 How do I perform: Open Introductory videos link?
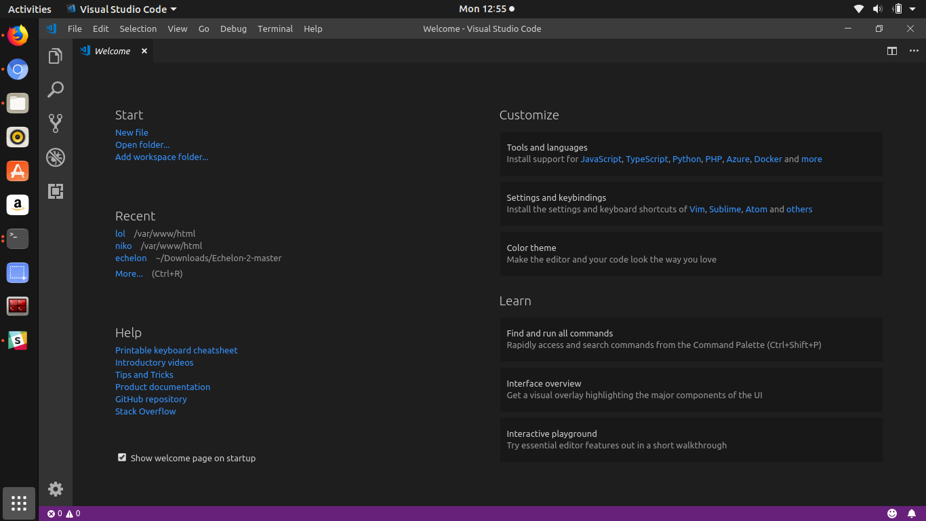155,362
